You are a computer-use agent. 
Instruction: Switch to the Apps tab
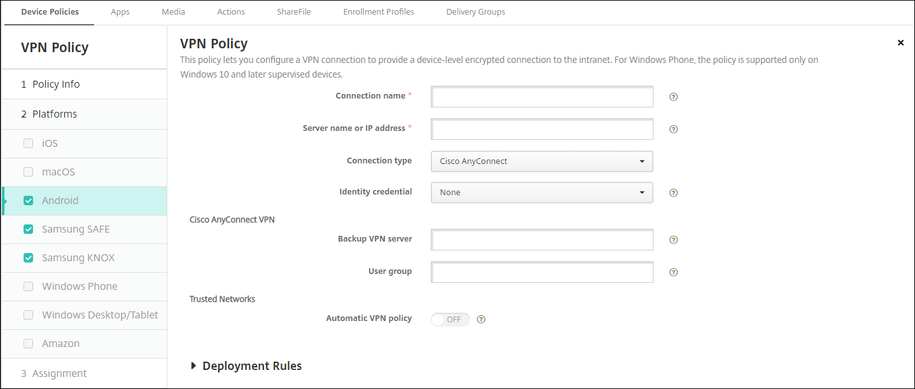120,12
